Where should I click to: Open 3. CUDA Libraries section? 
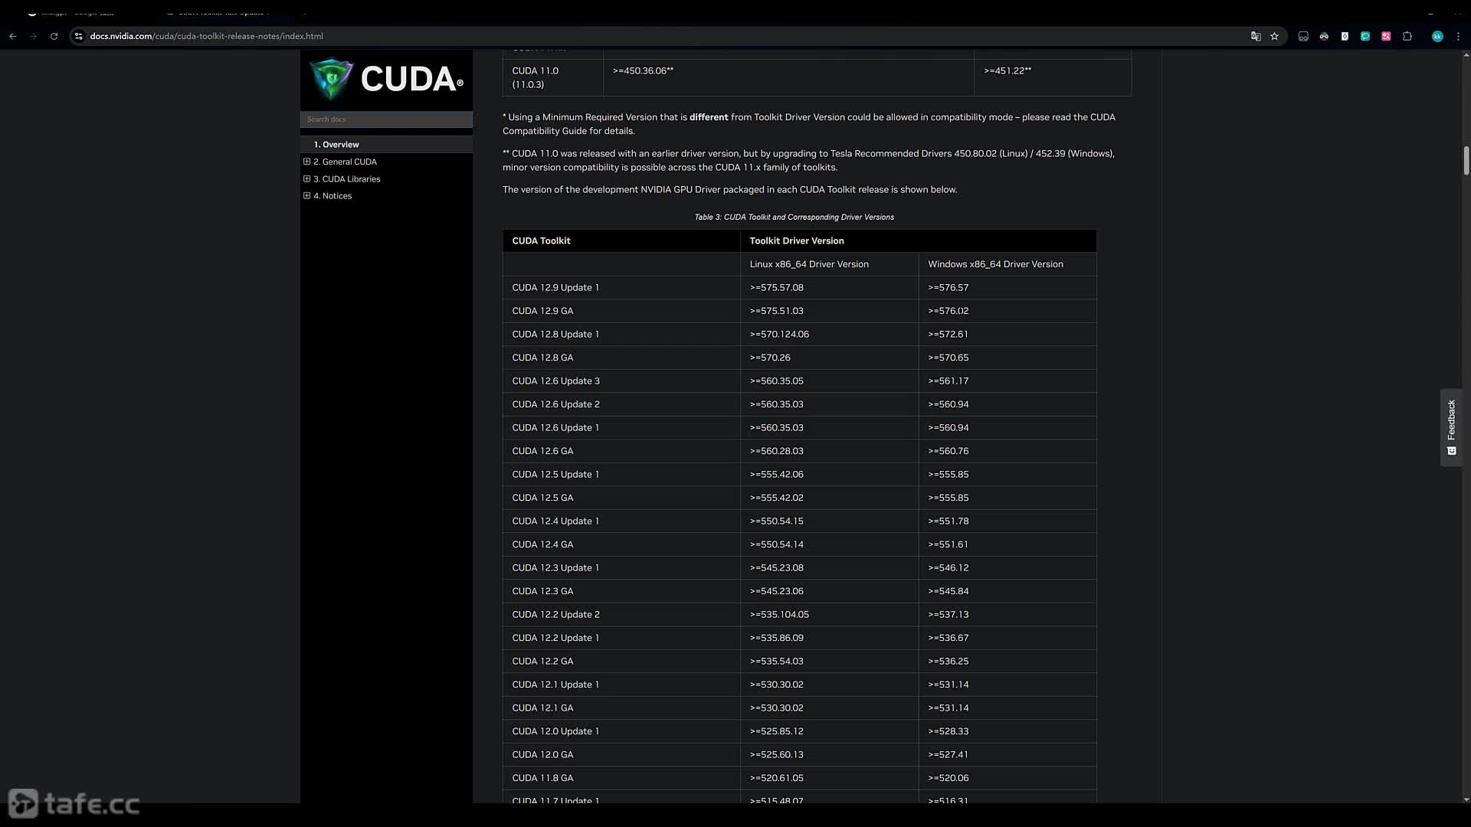346,179
